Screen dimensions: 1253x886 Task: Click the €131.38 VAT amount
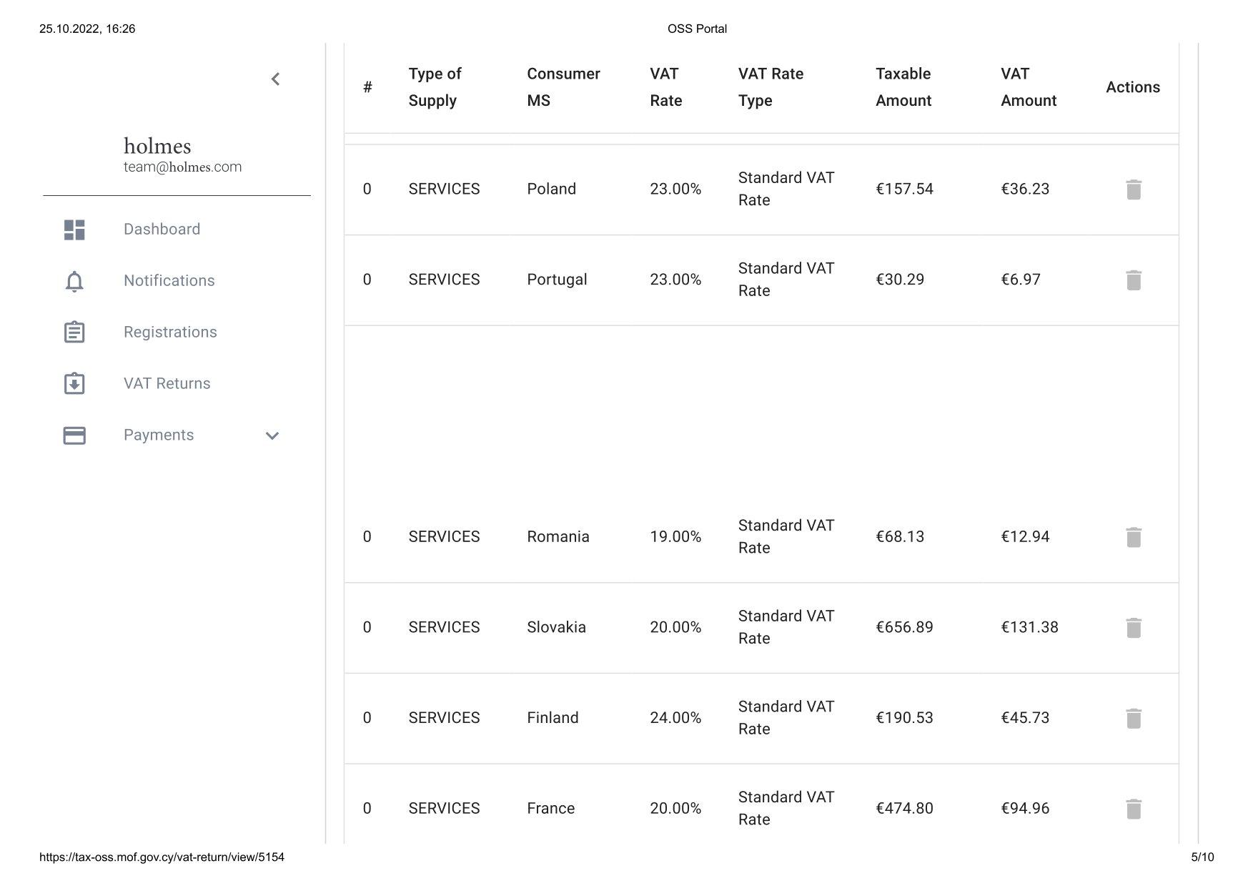click(1029, 627)
